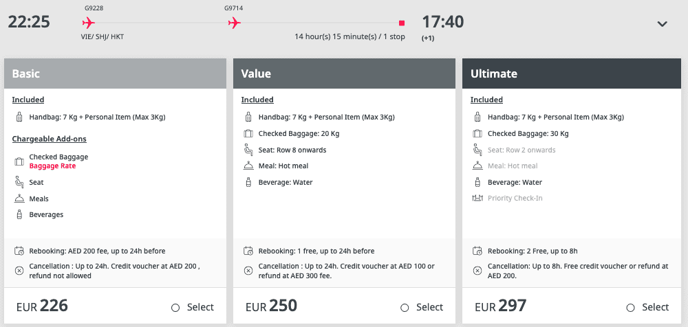Click the first plane icon for flight G9228
The height and width of the screenshot is (327, 688).
(x=89, y=23)
